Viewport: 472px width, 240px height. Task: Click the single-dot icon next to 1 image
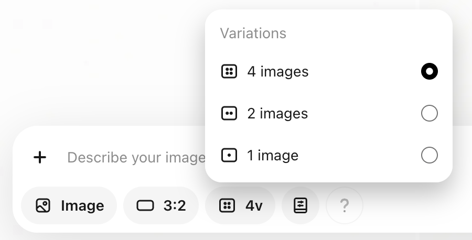(229, 156)
